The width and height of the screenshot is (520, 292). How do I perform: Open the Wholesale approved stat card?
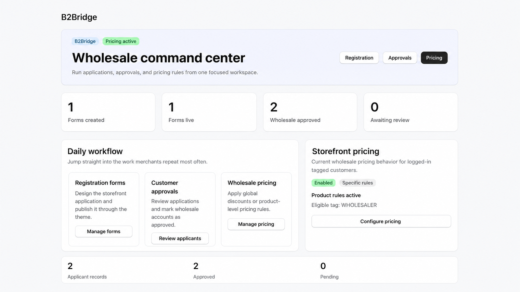pyautogui.click(x=310, y=112)
